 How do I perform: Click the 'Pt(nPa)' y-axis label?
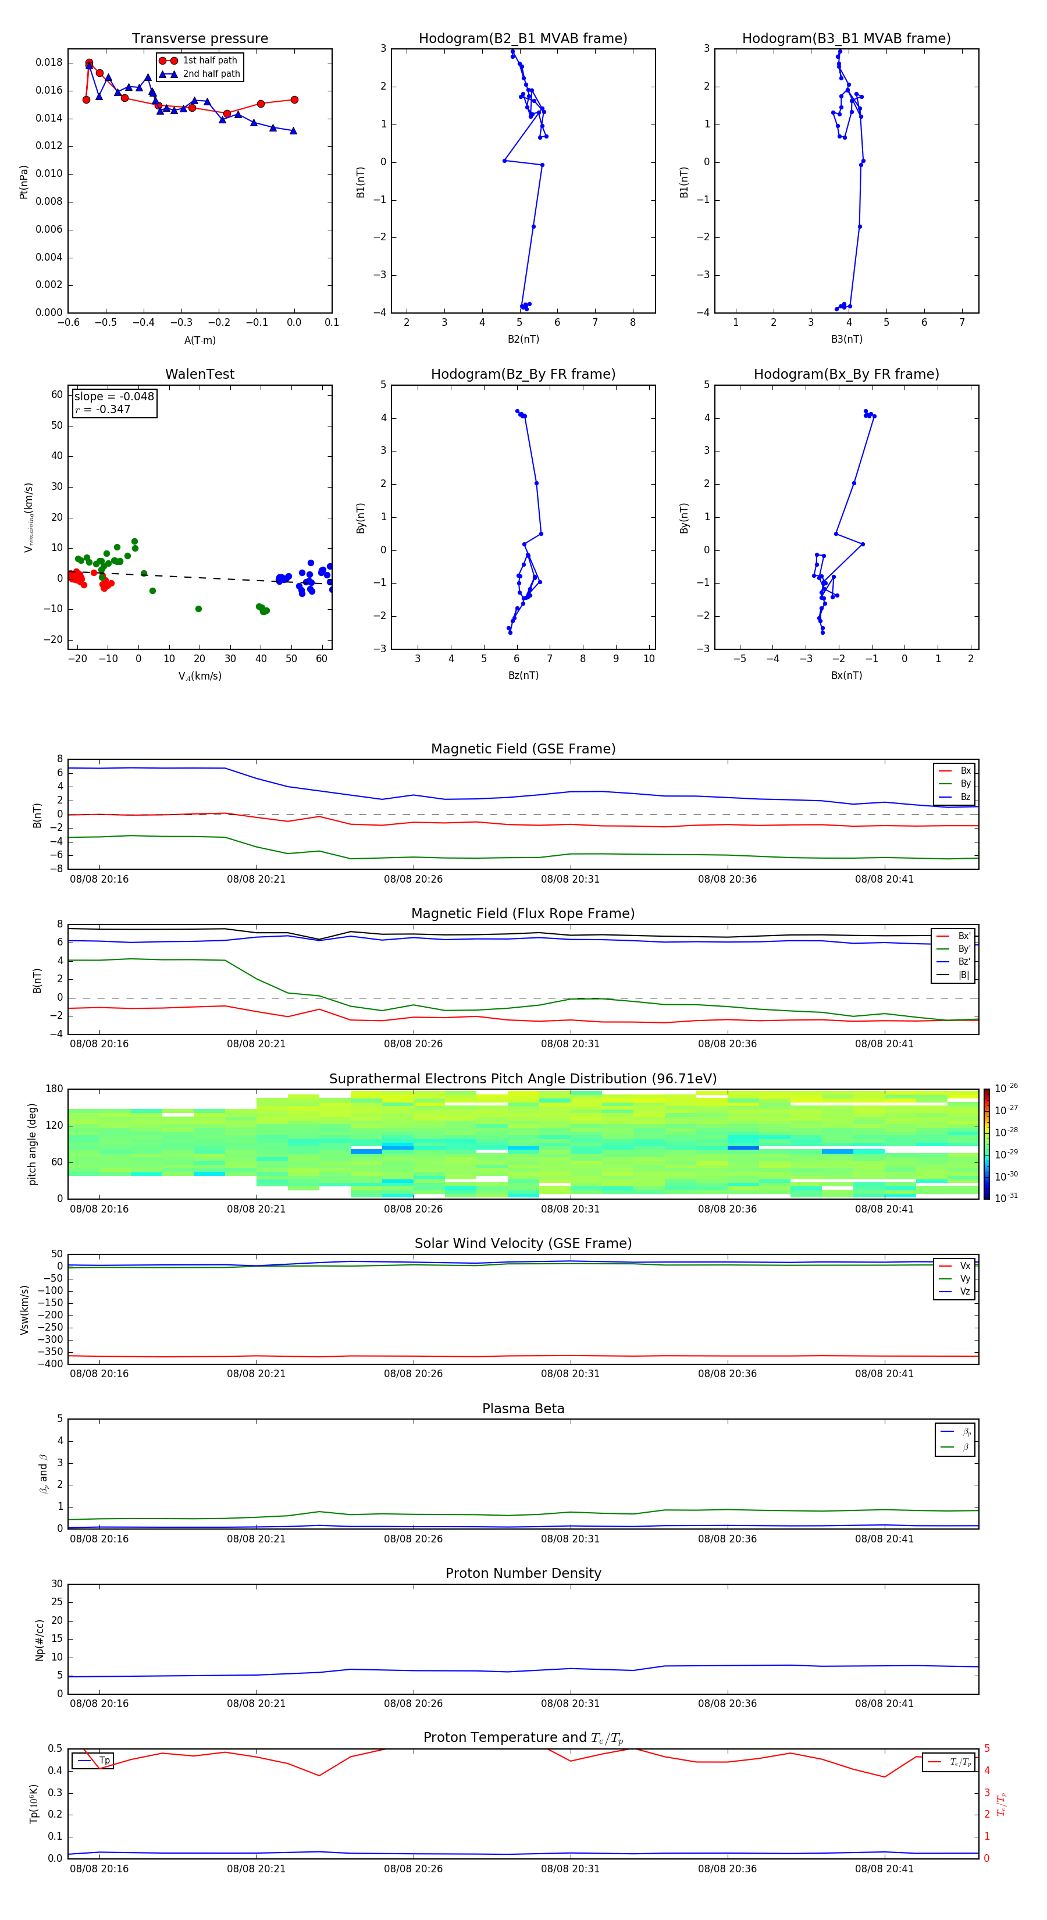click(x=24, y=182)
